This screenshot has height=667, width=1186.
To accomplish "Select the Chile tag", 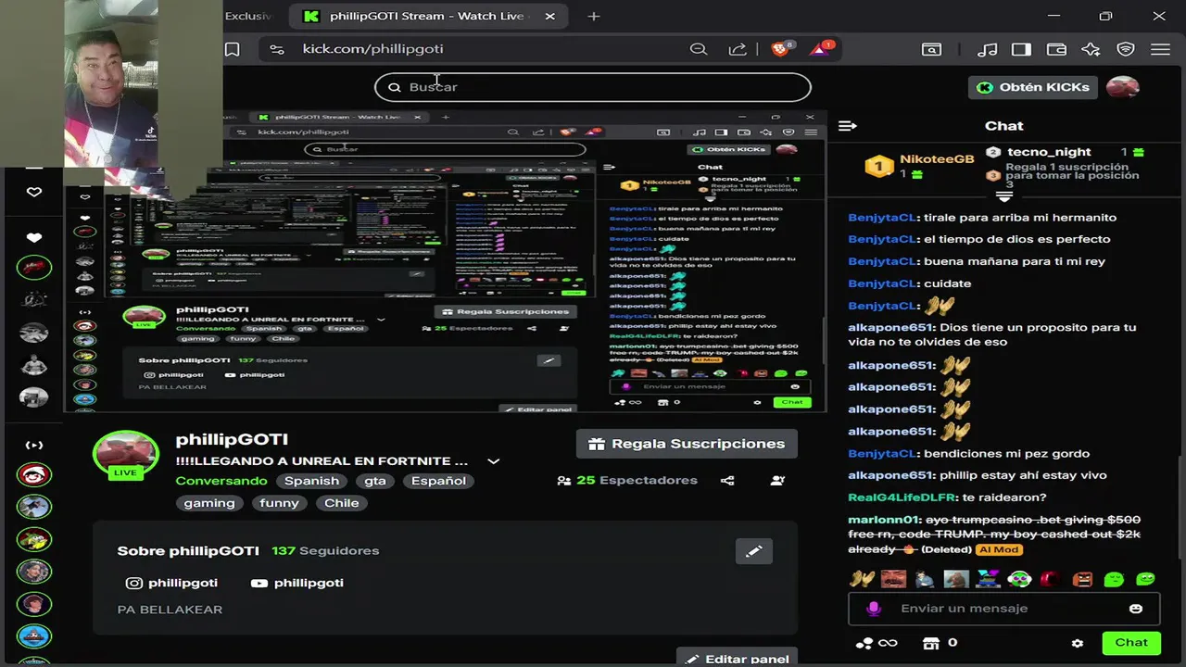I will click(x=341, y=503).
